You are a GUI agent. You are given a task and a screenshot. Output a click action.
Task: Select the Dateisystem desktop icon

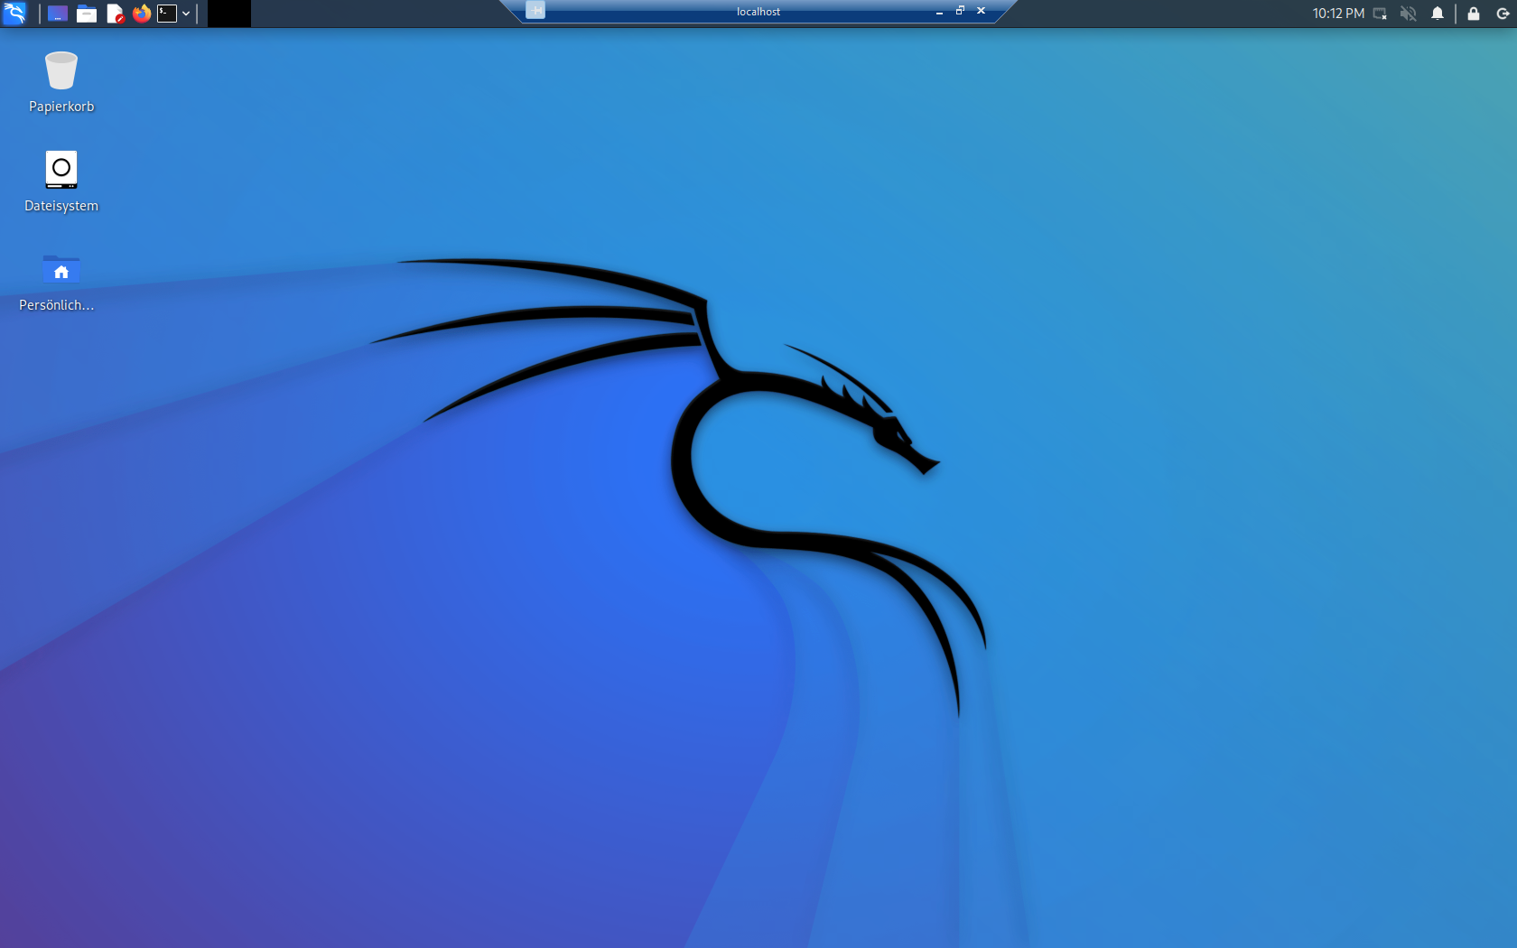click(x=61, y=170)
